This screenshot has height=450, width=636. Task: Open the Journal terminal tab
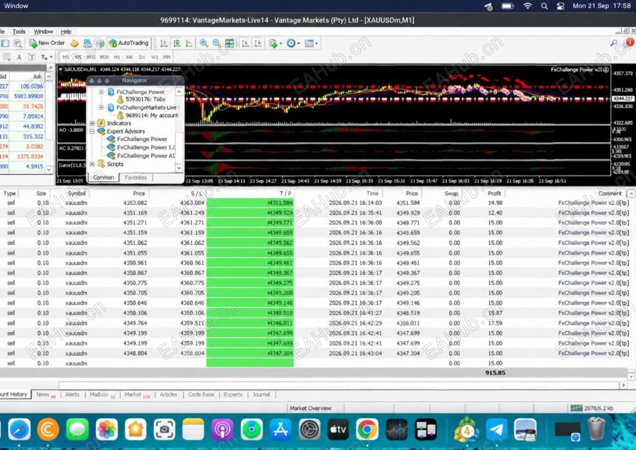click(x=261, y=394)
